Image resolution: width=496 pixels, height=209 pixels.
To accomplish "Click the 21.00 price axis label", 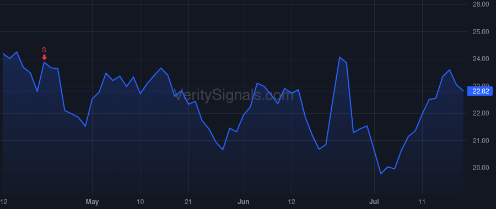I will pyautogui.click(x=480, y=140).
